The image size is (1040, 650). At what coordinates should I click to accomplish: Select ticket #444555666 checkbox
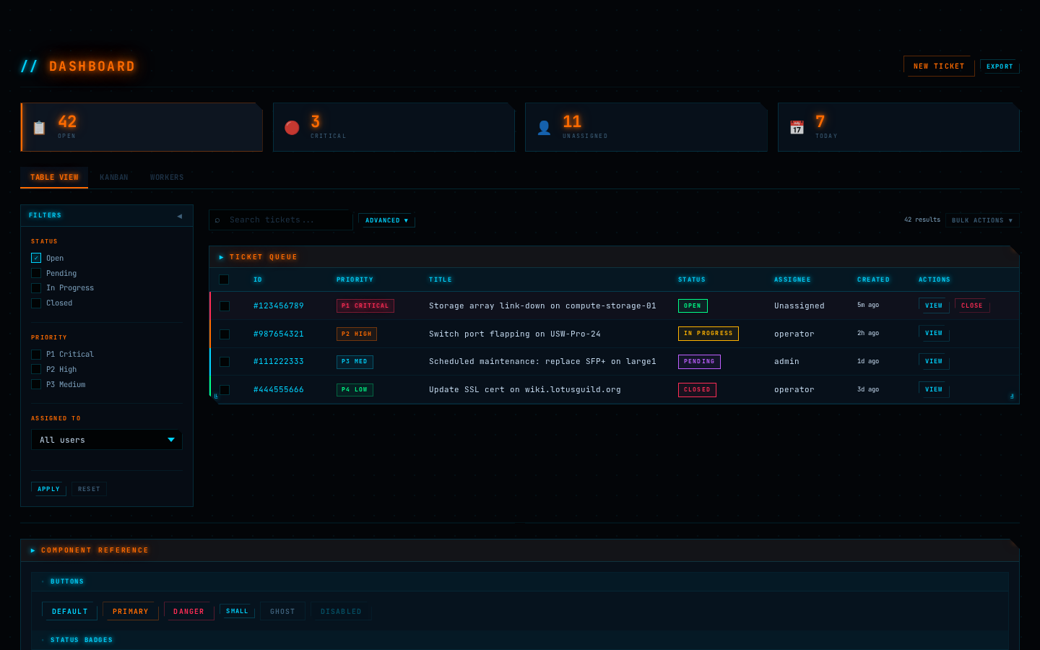(225, 390)
